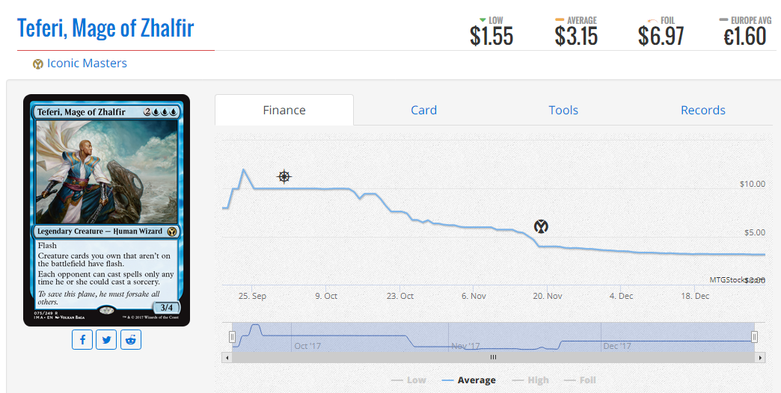Click the navigator scrollbar grip
781x393 pixels.
[493, 357]
